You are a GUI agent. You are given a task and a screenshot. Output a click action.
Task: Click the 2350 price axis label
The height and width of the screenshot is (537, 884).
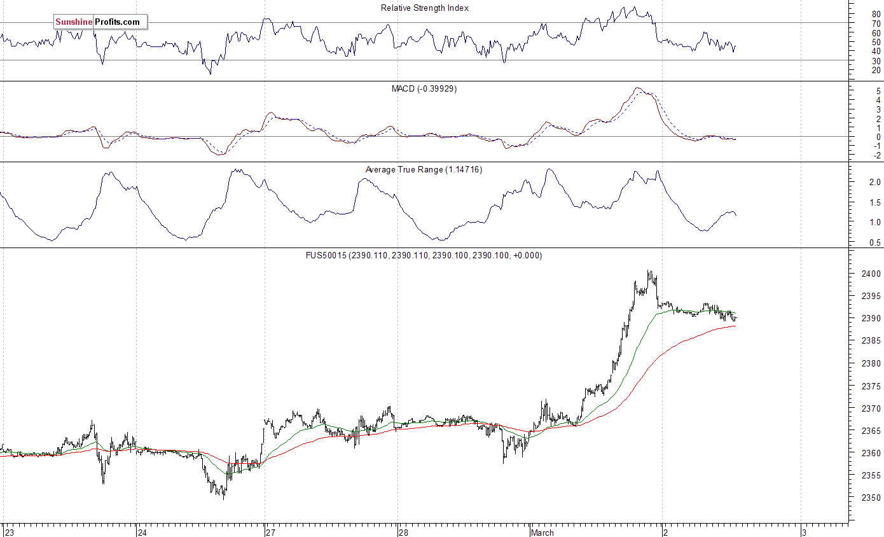871,498
